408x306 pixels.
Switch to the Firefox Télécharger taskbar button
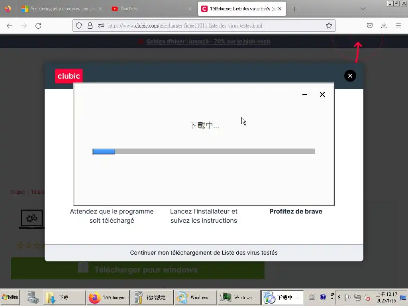(x=108, y=297)
